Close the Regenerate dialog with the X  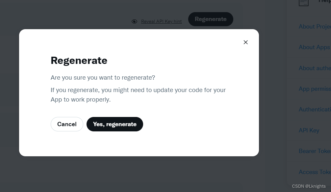coord(245,42)
